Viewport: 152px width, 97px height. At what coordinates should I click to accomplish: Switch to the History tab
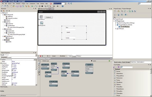79,56
